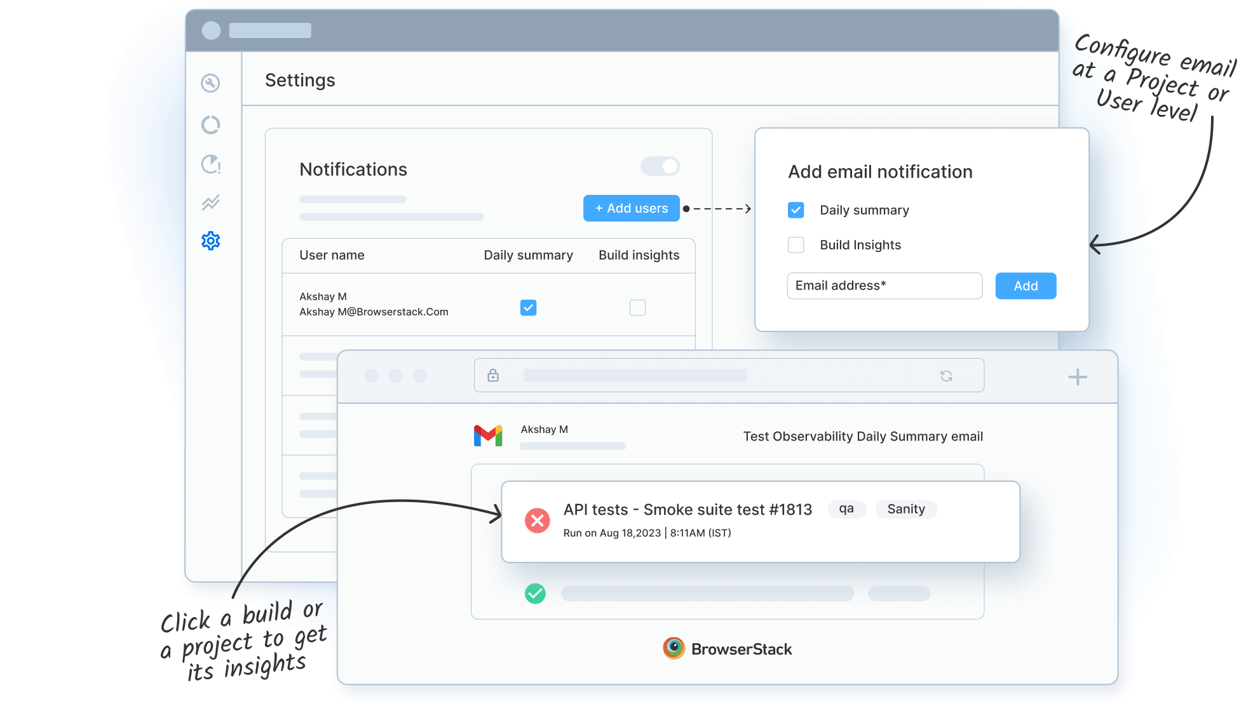Open a new tab with plus icon

(x=1077, y=377)
